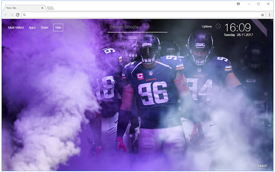The width and height of the screenshot is (275, 172).
Task: Click the Rate button
Action: pos(58,28)
